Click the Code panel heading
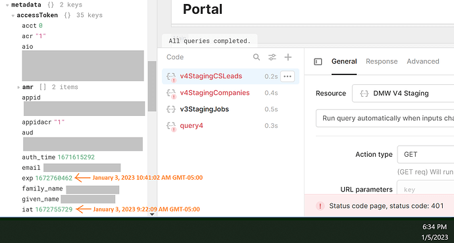 tap(175, 57)
